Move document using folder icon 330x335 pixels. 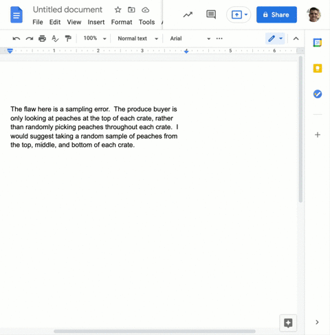coord(131,10)
